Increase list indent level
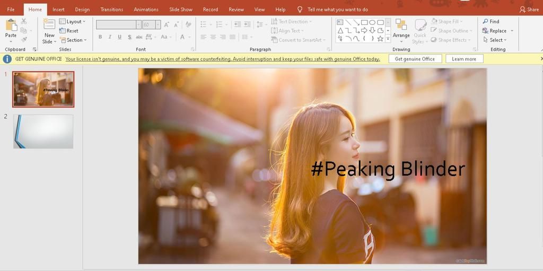This screenshot has width=543, height=271. [x=247, y=24]
